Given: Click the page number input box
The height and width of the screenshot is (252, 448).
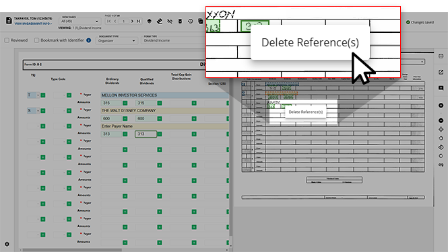Looking at the screenshot, I should [x=123, y=21].
